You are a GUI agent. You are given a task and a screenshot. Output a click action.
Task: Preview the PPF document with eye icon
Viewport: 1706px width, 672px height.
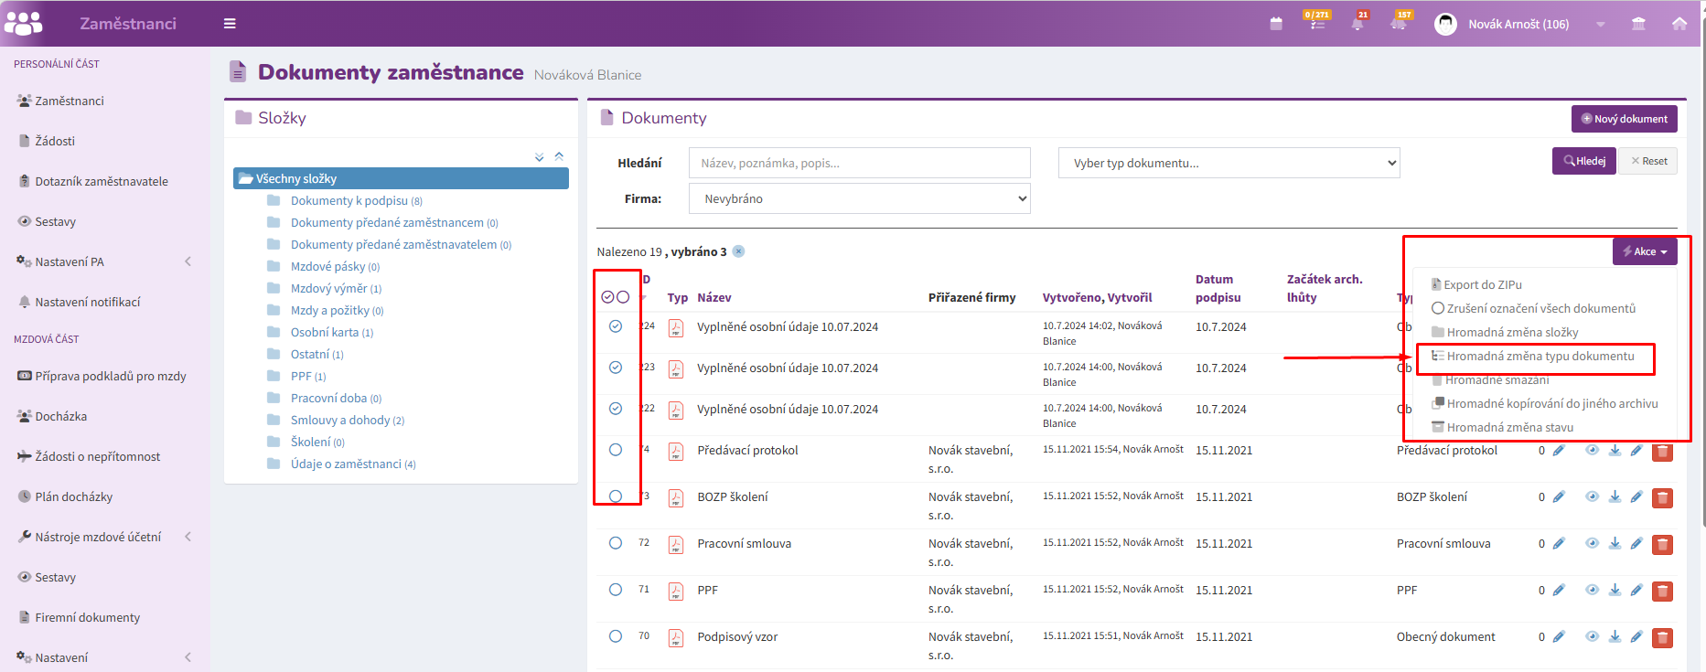(x=1592, y=590)
